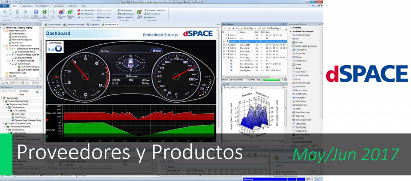Open the Reference Page icon
Screen dimensions: 411x181
tap(62, 12)
